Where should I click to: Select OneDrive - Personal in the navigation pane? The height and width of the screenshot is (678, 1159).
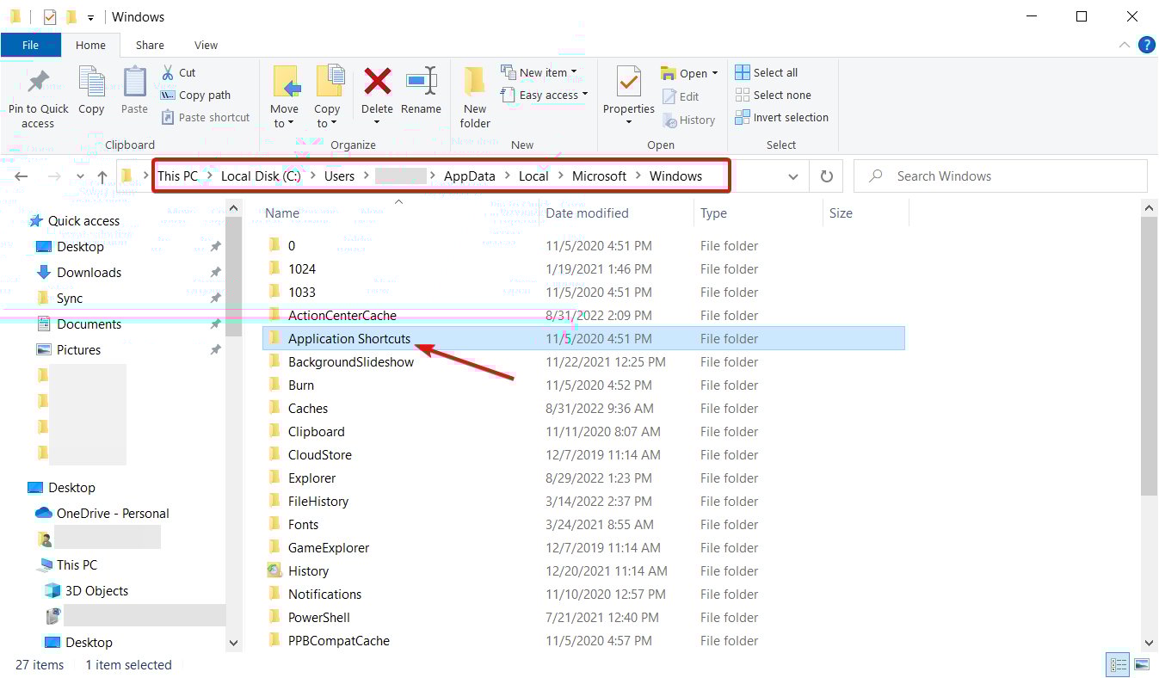pos(113,514)
